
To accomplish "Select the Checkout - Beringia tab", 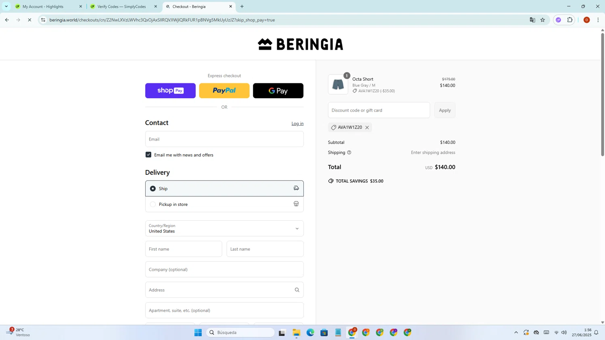I will (198, 6).
